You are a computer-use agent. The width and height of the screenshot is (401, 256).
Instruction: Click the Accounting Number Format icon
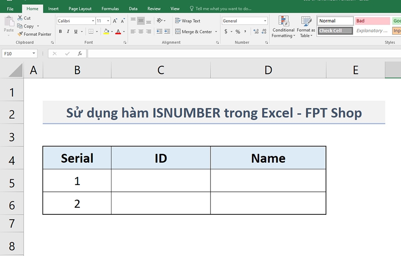coord(226,31)
